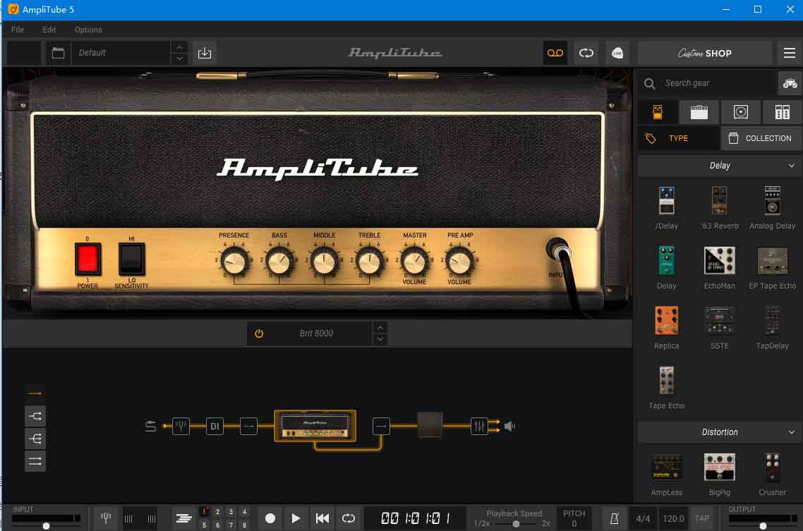The image size is (803, 531).
Task: Select previous amp model up arrow
Action: [380, 328]
